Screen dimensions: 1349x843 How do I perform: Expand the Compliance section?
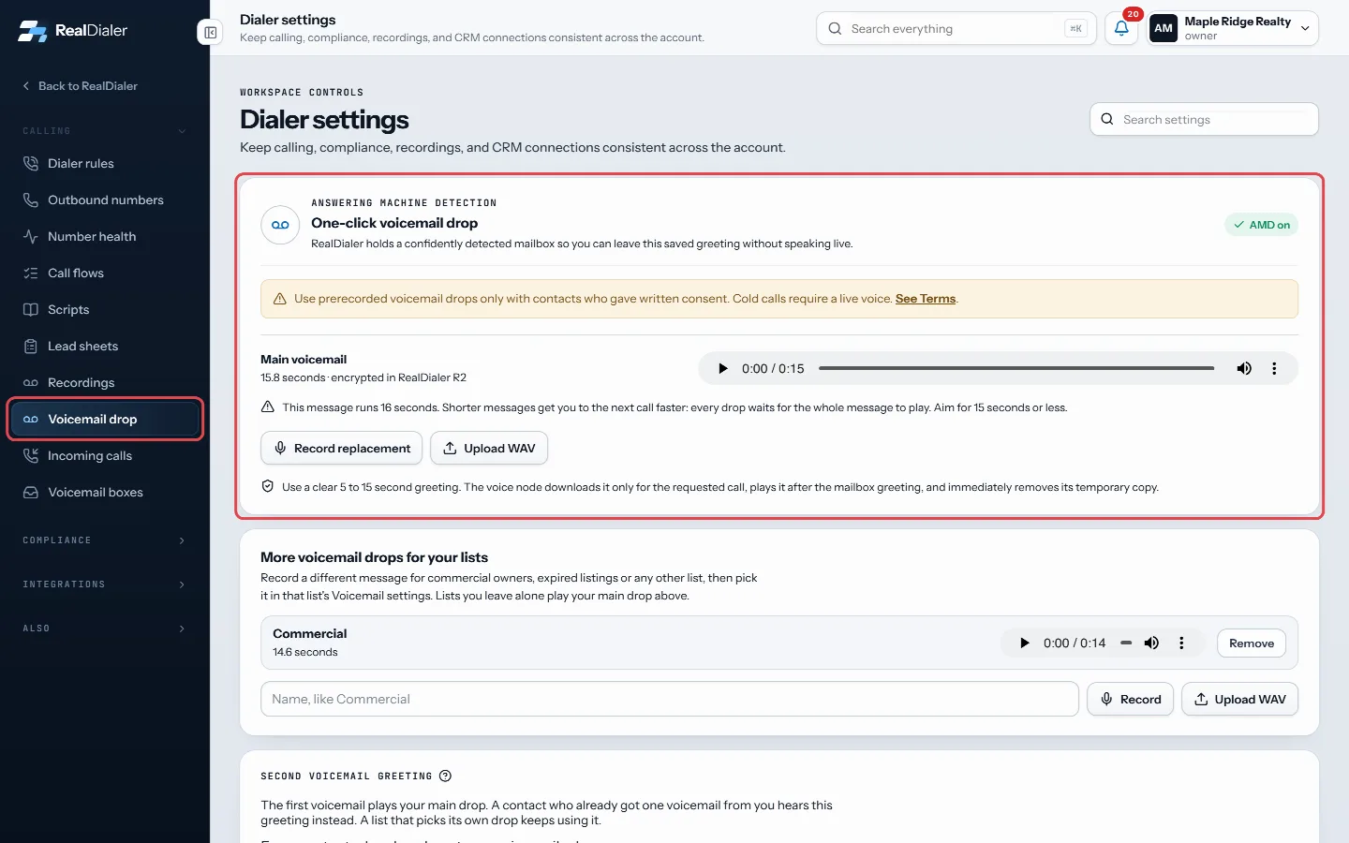coord(105,540)
